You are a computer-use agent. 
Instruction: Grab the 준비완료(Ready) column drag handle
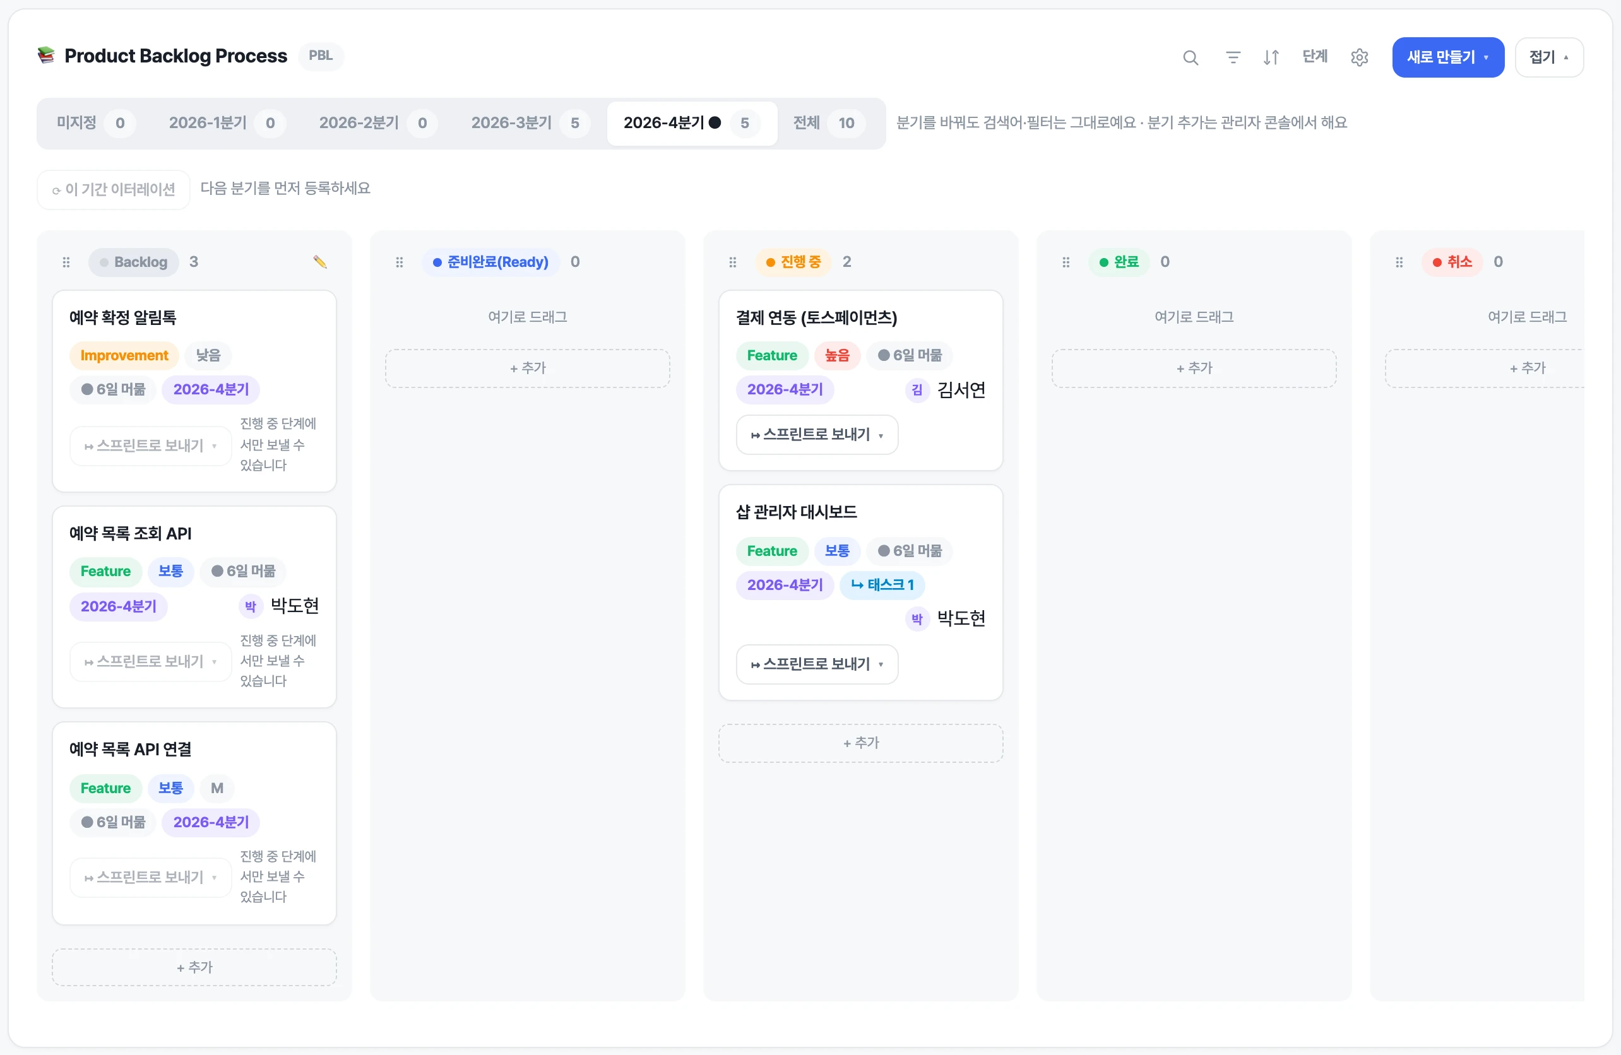(399, 262)
